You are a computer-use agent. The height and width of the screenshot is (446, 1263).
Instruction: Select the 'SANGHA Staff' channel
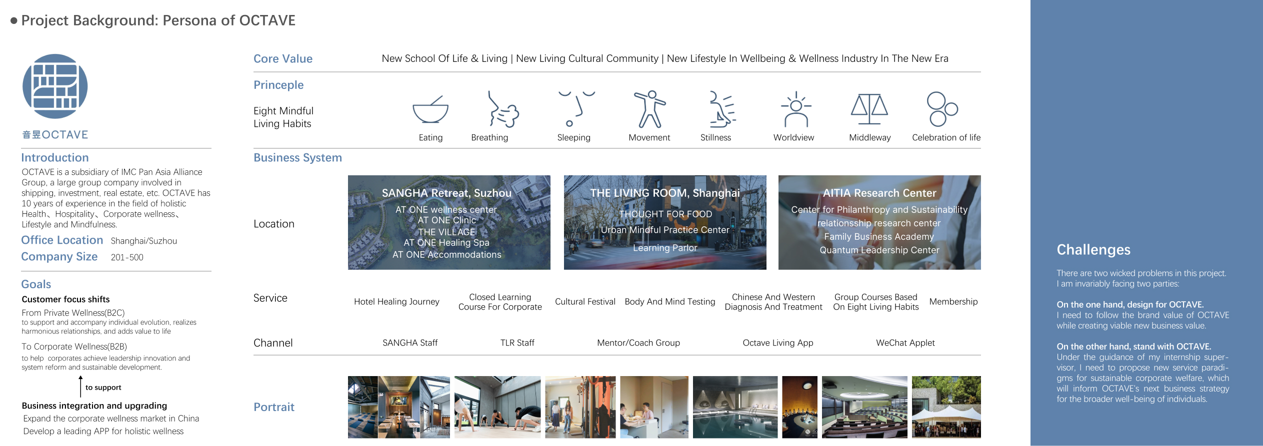coord(410,343)
